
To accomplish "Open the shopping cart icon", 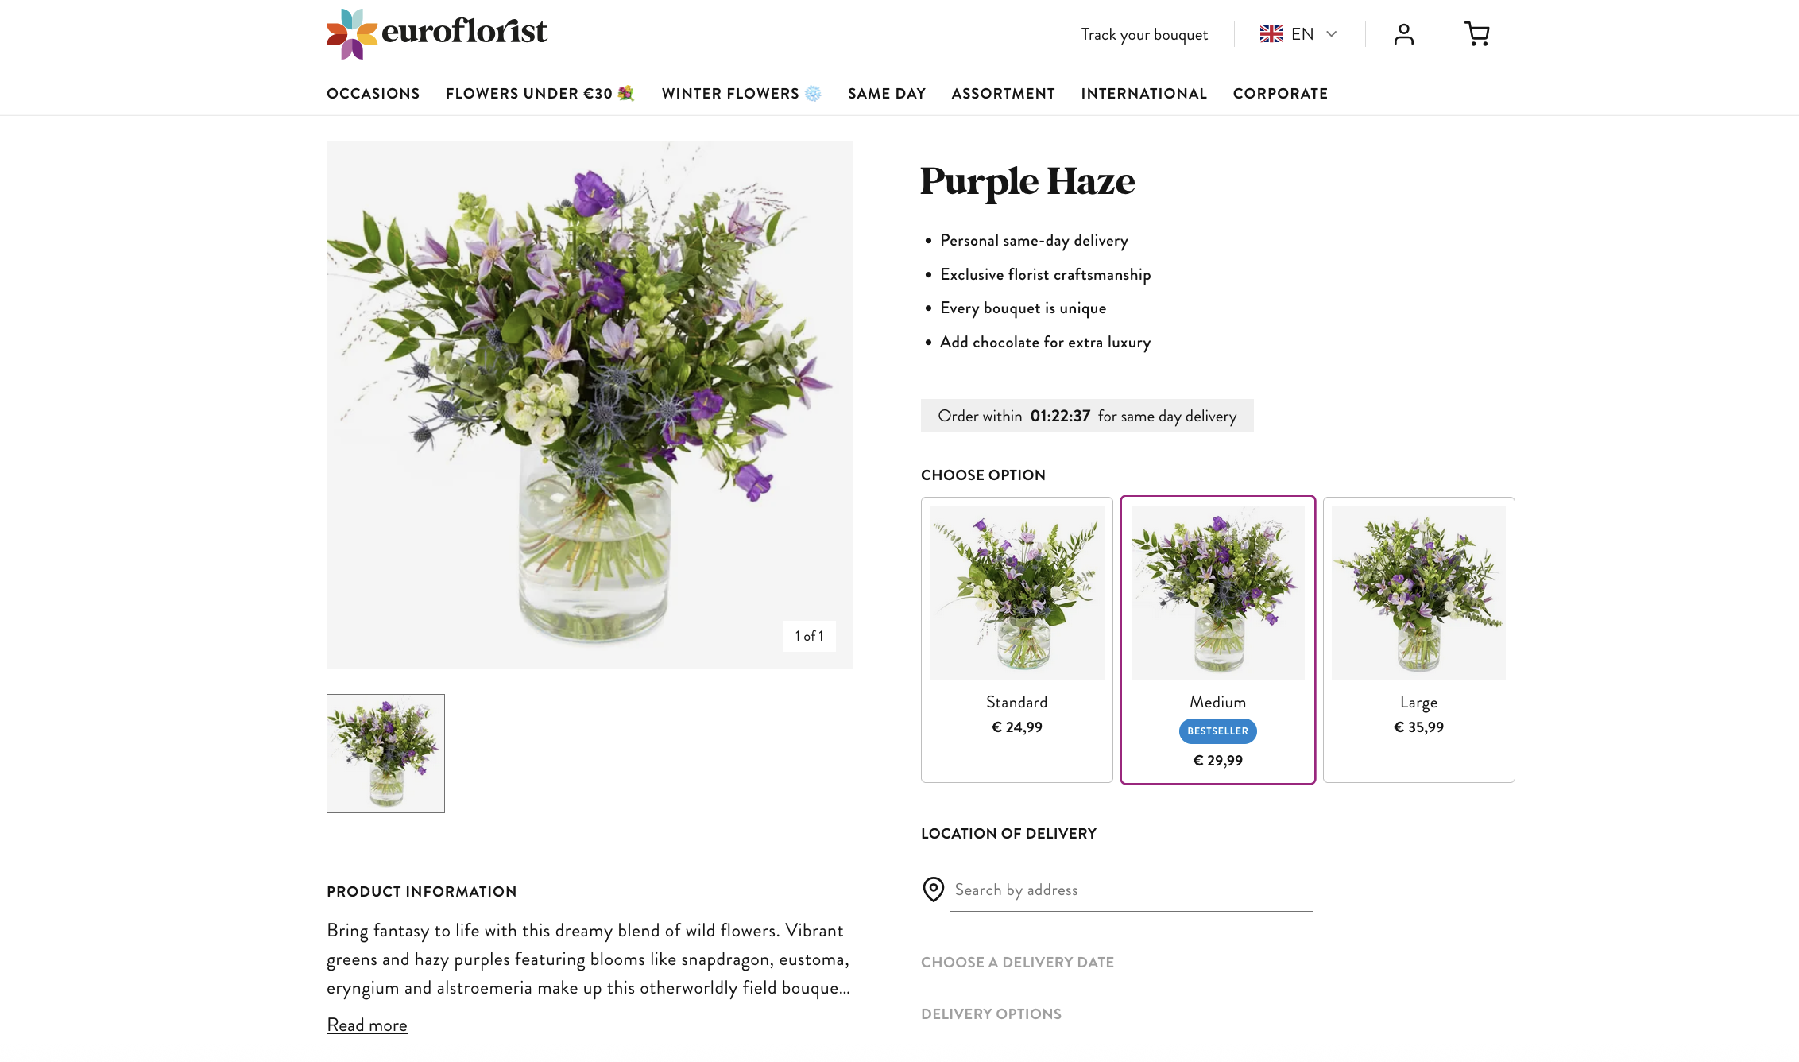I will click(1476, 34).
